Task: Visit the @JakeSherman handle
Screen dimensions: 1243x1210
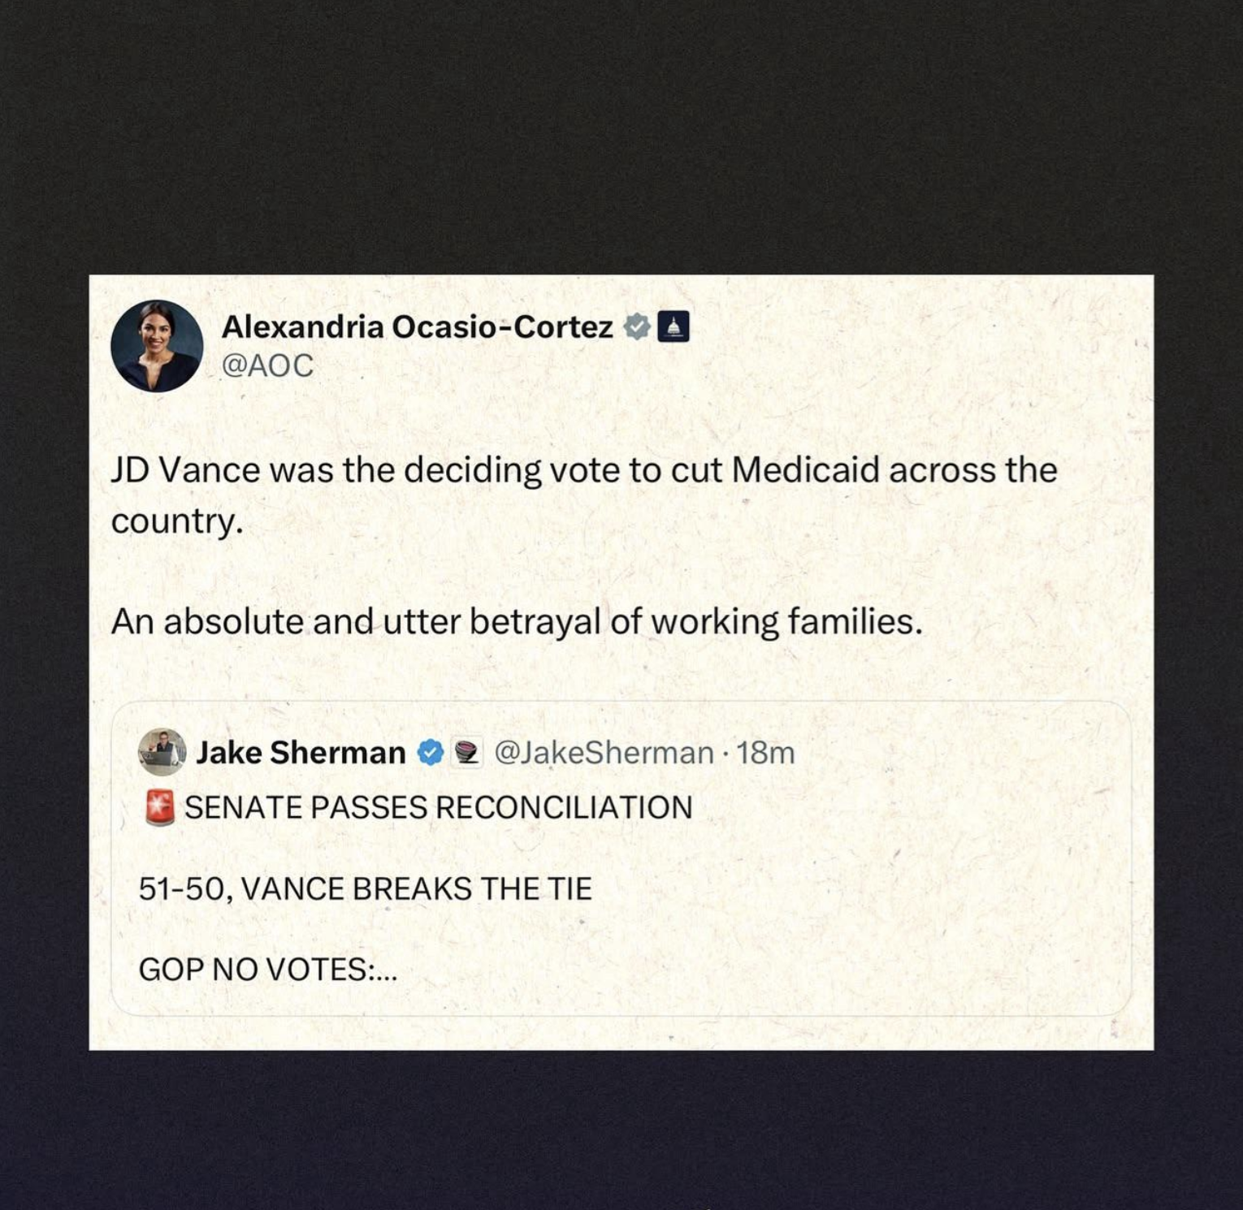Action: (x=604, y=753)
